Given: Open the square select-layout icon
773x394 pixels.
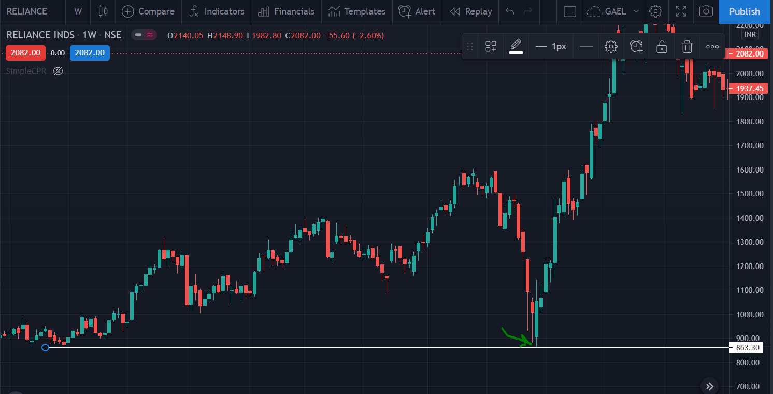Looking at the screenshot, I should (x=570, y=11).
